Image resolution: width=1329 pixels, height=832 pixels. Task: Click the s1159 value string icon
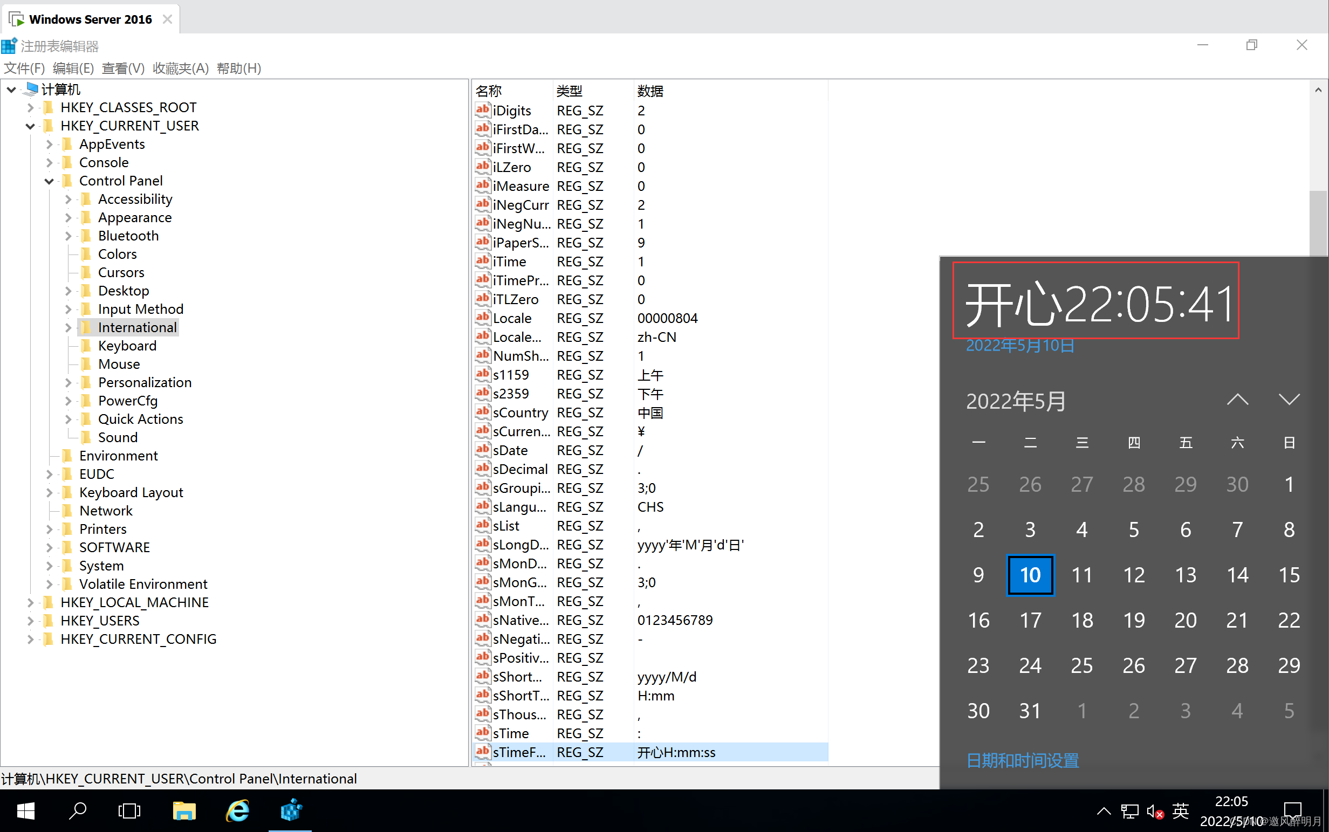483,374
